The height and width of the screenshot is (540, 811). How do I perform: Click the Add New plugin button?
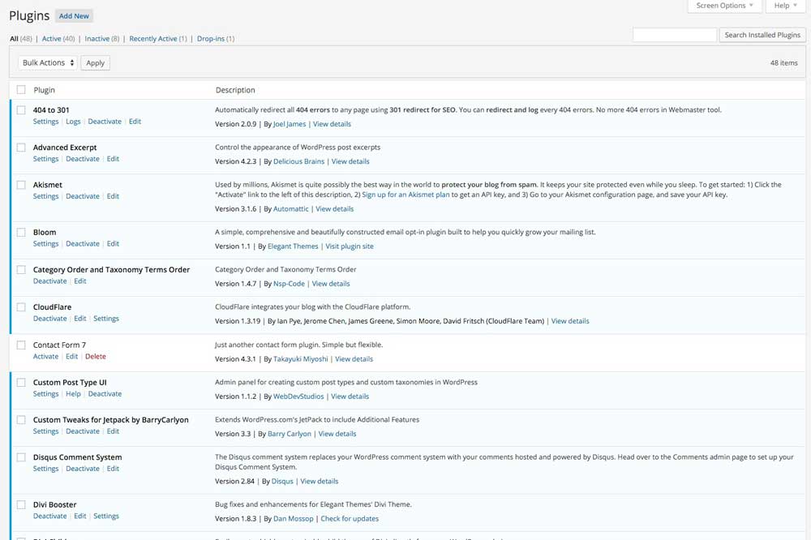point(74,16)
